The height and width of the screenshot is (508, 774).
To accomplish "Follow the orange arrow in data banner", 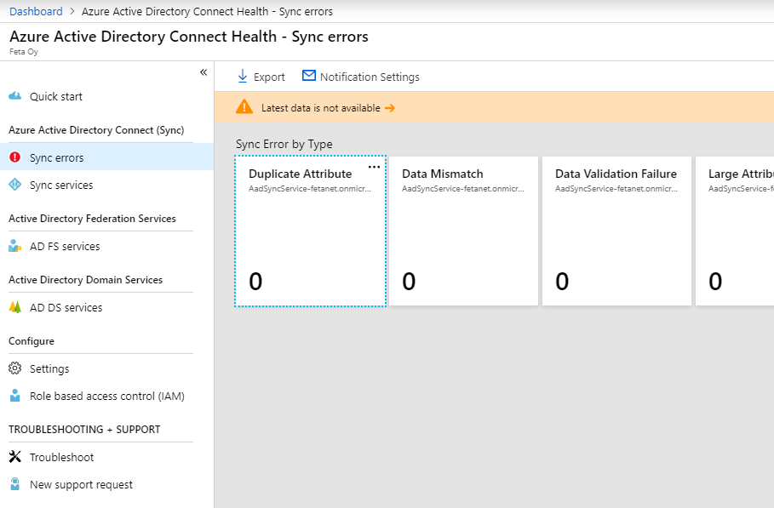I will 390,108.
